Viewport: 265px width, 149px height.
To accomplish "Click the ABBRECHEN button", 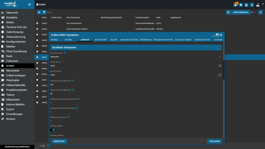I will 59,141.
